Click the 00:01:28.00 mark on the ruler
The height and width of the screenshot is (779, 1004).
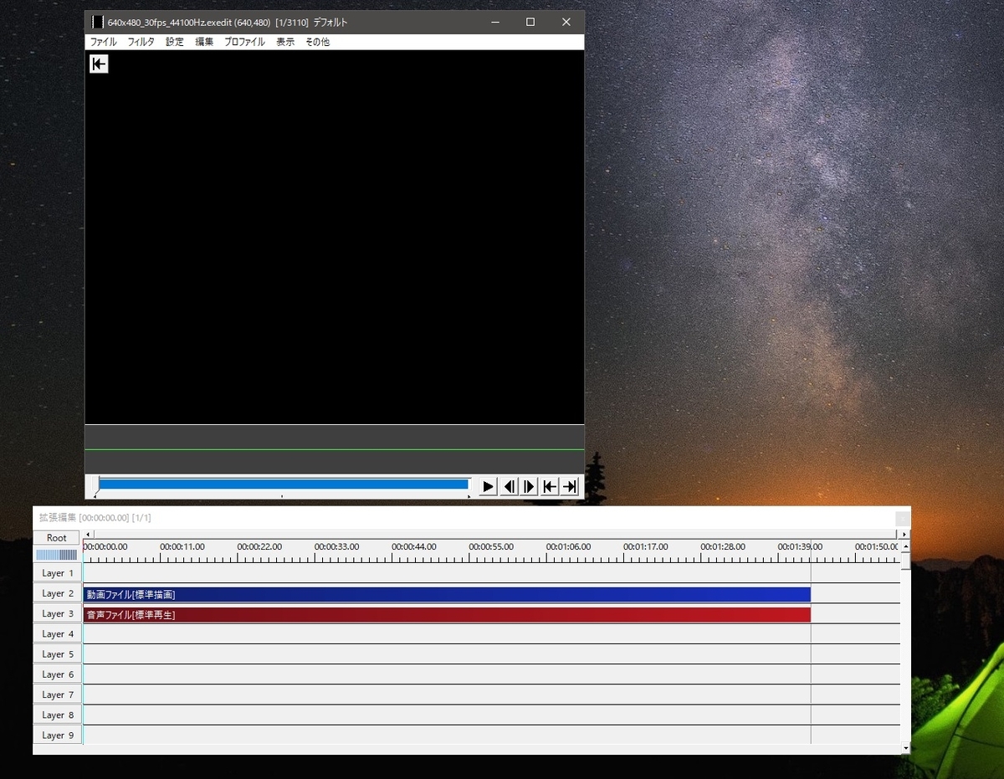click(x=723, y=546)
